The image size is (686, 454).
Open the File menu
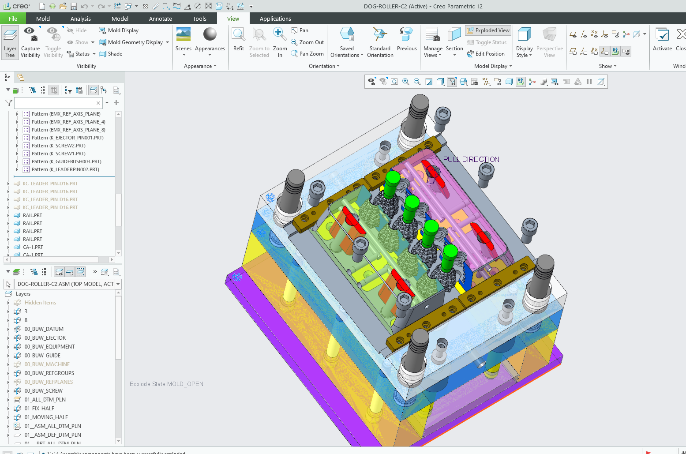point(13,19)
